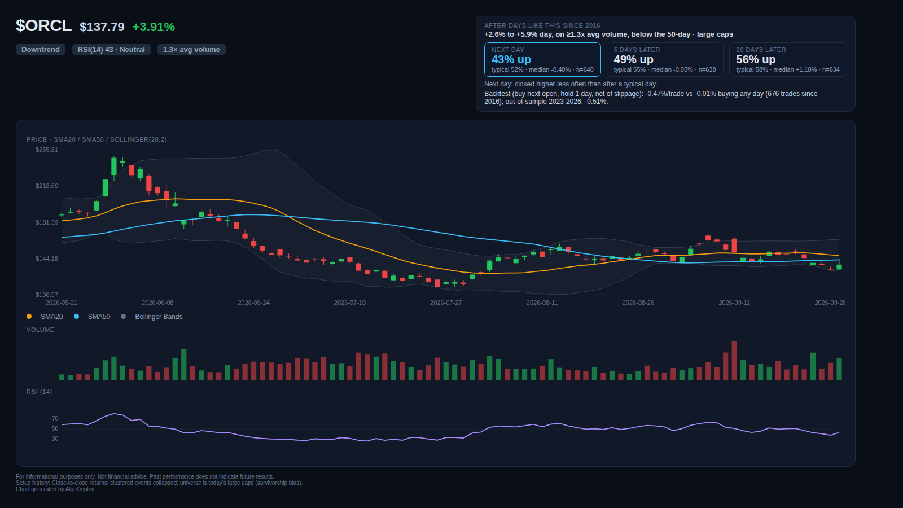Click the setup criteria line starting +2.6% to +5.9%
903x508 pixels.
608,34
